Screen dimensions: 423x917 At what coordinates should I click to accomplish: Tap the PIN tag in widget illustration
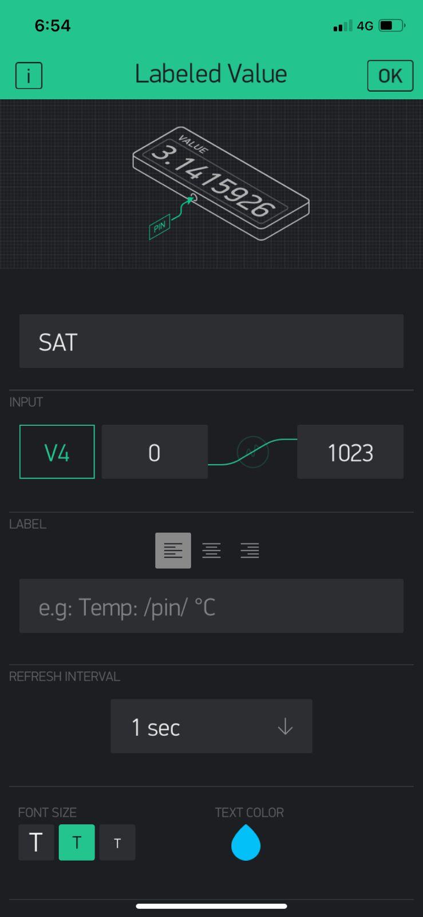160,226
